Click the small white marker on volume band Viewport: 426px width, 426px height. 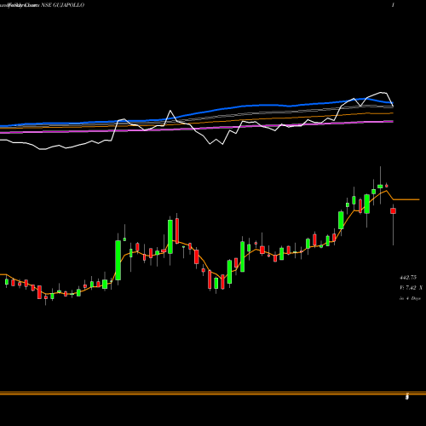(407, 397)
